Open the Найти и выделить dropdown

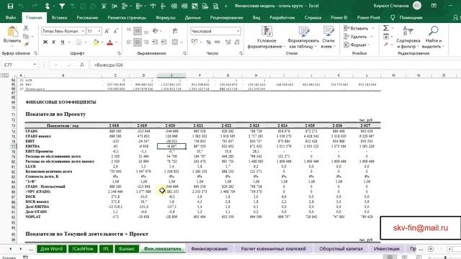pyautogui.click(x=434, y=37)
